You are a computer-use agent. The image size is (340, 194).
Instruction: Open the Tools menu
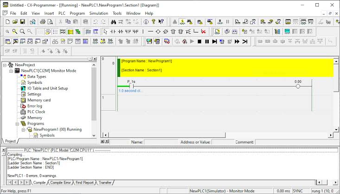point(117,13)
